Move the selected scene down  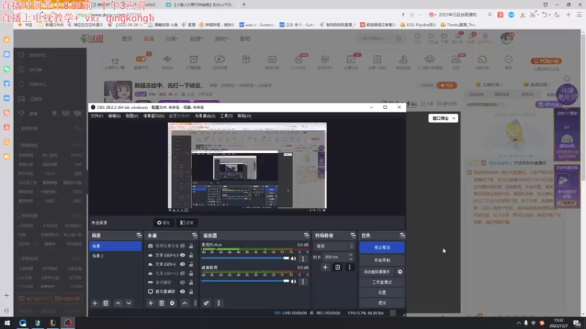pyautogui.click(x=129, y=303)
